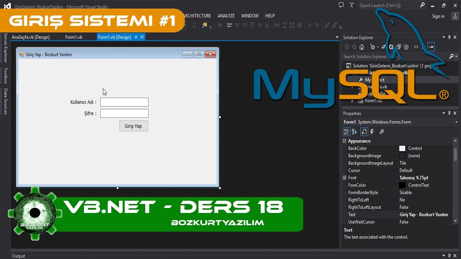Click Properties panel vertical scrollbar
This screenshot has height=259, width=461.
pos(455,181)
